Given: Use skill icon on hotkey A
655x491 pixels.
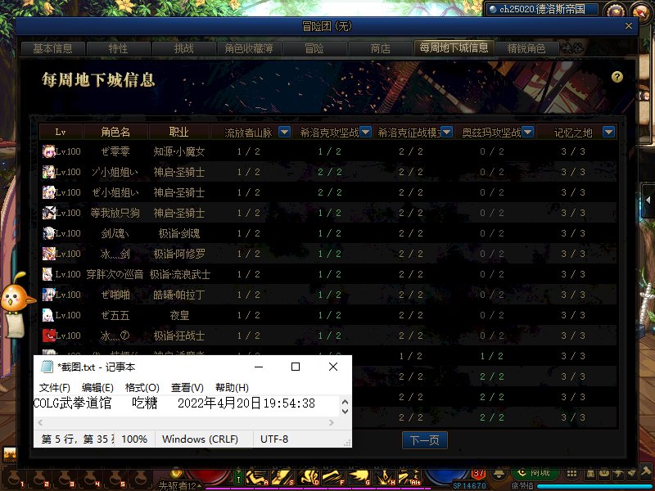Looking at the screenshot, I should [256, 478].
